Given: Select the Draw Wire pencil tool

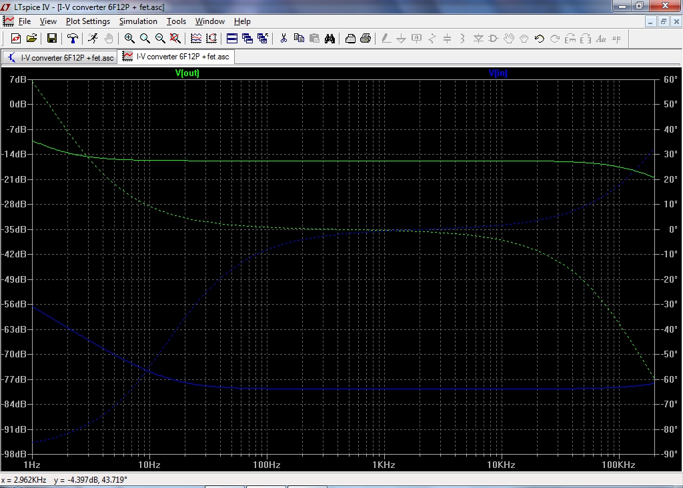Looking at the screenshot, I should [386, 39].
